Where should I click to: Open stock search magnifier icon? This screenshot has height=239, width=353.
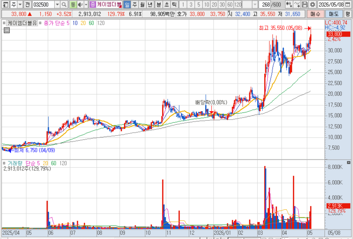tap(64, 4)
